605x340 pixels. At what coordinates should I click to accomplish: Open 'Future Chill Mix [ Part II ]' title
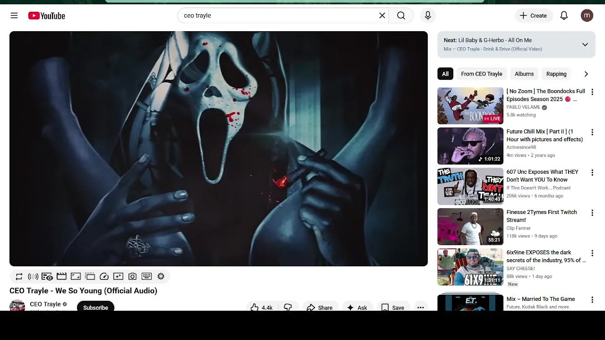coord(544,136)
